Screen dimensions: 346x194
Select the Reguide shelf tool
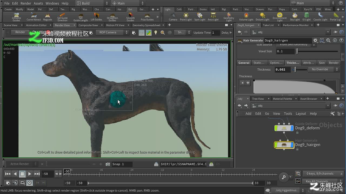coord(48,17)
